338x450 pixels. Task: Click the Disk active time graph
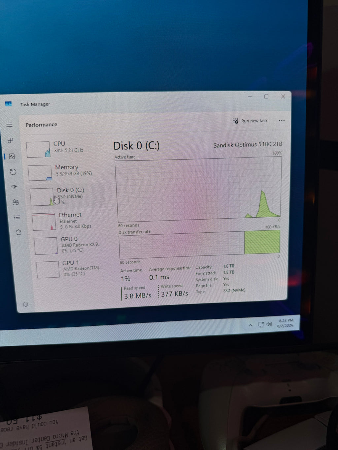pos(199,189)
